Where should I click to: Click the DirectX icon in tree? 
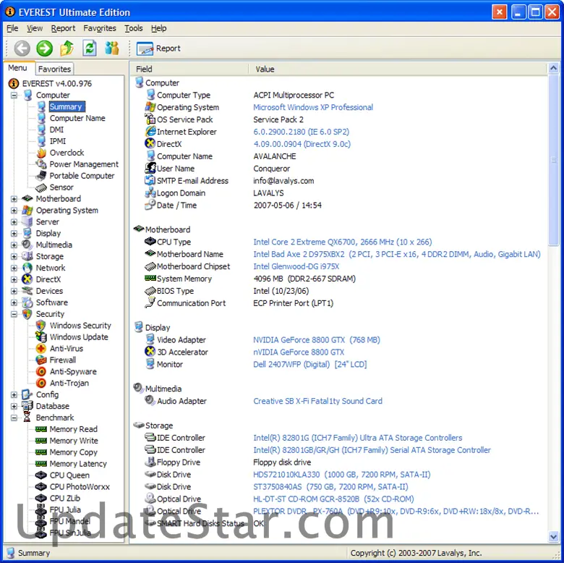pyautogui.click(x=27, y=279)
